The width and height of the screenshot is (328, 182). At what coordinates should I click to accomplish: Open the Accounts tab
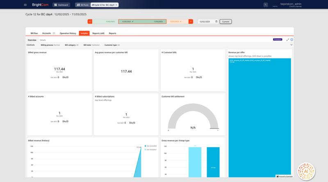[x=48, y=33]
